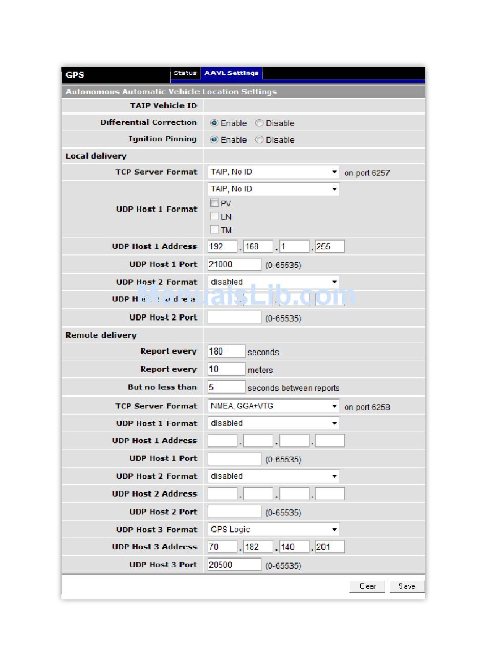The width and height of the screenshot is (486, 645).
Task: Open Local UDP Host 1 Format dropdown
Action: 274,189
